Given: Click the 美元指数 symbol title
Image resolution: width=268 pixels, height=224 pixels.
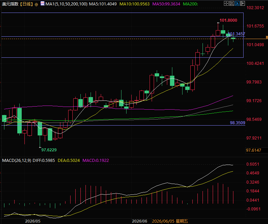Looking at the screenshot, I should (10, 4).
